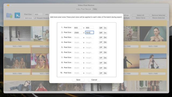The width and height of the screenshot is (172, 97).
Task: Select silhouette at sunset thumbnail
Action: tap(131, 61)
